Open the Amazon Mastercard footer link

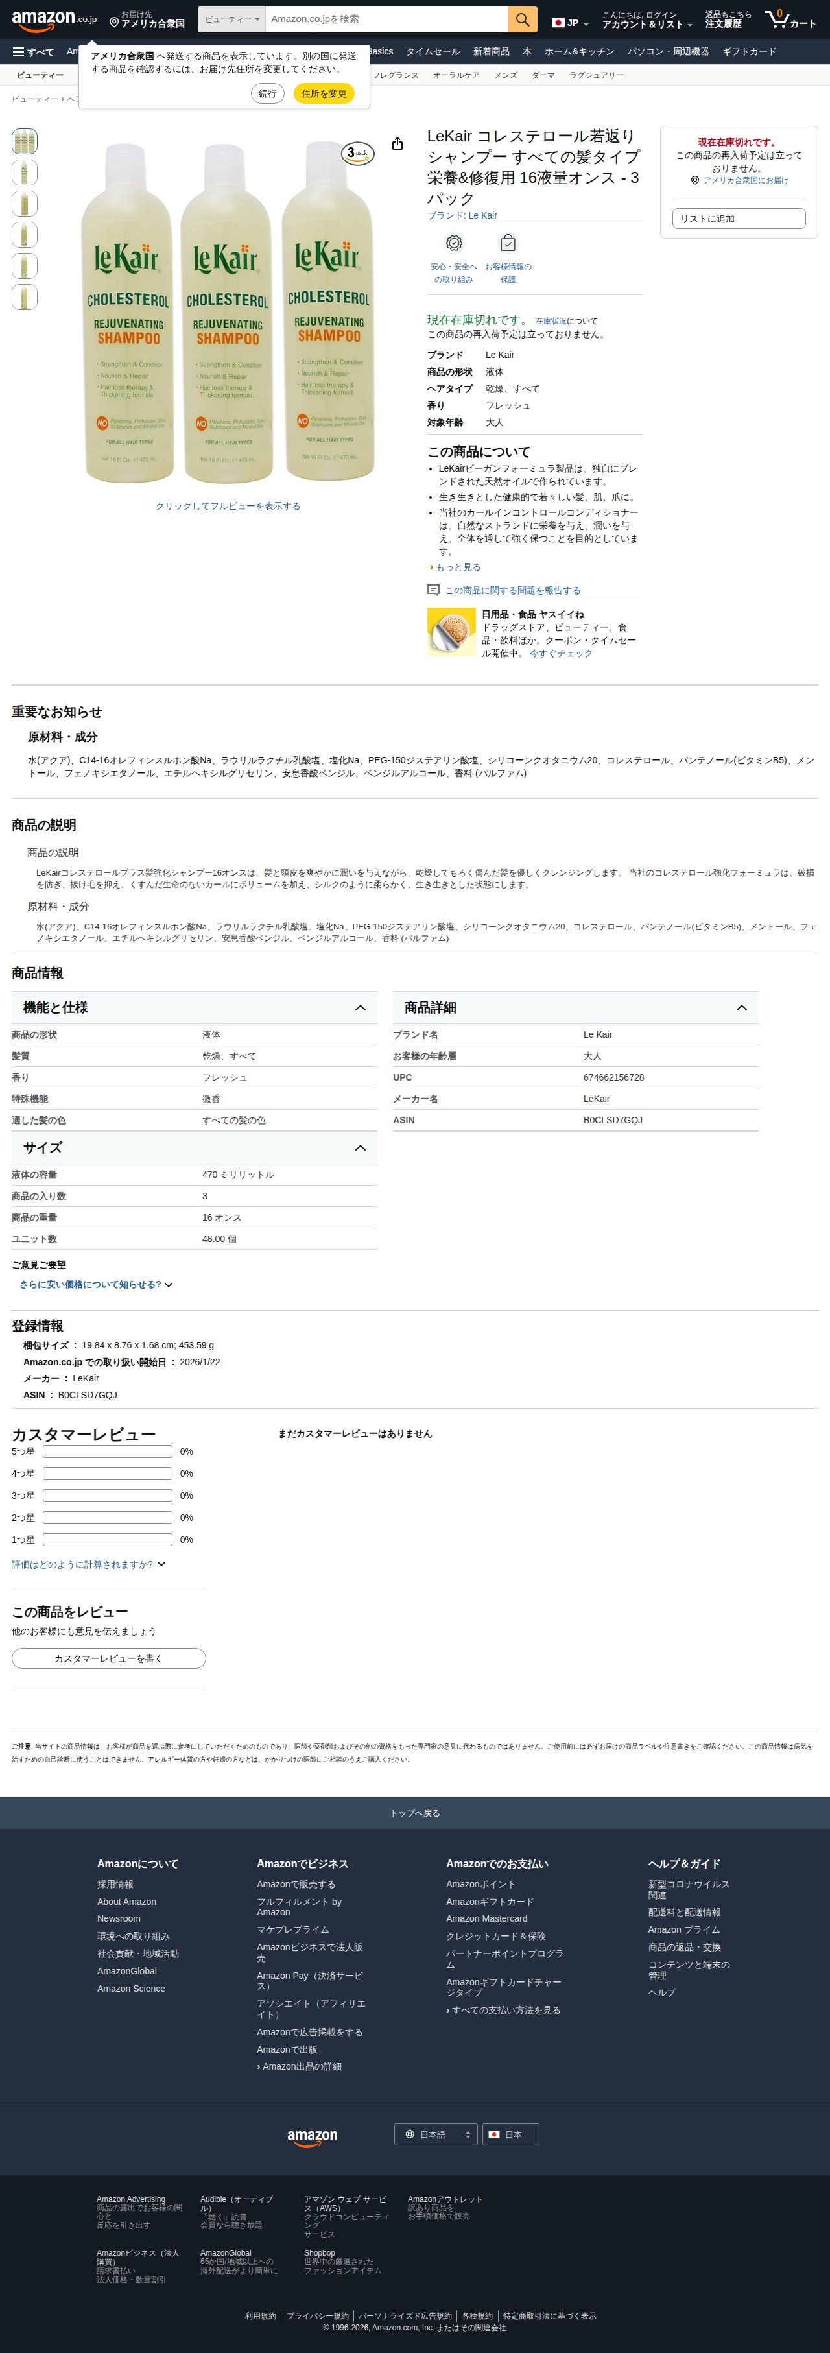point(487,1918)
